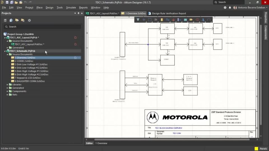Click the redo arrow in title bar
The height and width of the screenshot is (151, 269).
30,2
